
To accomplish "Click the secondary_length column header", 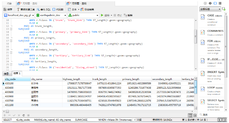I will coord(167,79).
